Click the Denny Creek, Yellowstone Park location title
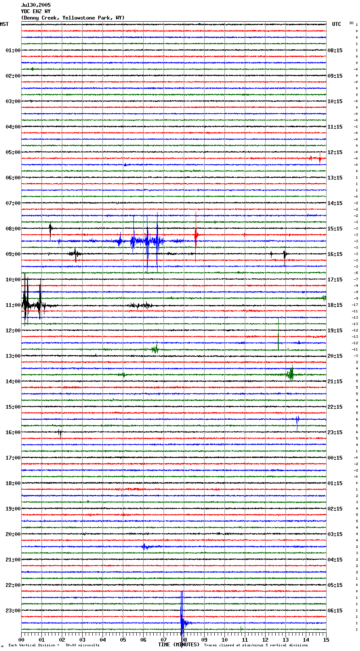 pos(72,18)
